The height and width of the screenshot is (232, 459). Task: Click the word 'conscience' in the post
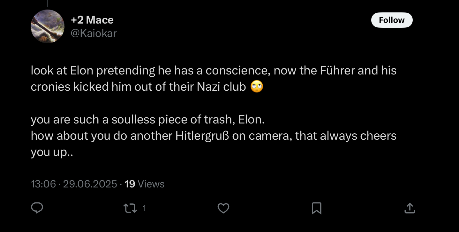point(235,70)
